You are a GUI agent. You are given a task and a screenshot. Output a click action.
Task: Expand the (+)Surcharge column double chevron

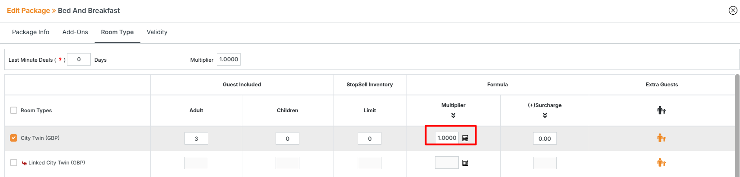point(545,115)
